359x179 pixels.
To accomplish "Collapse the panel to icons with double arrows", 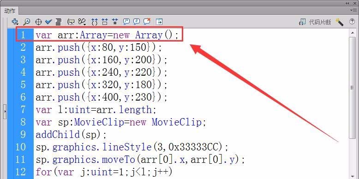I will coord(347,3).
